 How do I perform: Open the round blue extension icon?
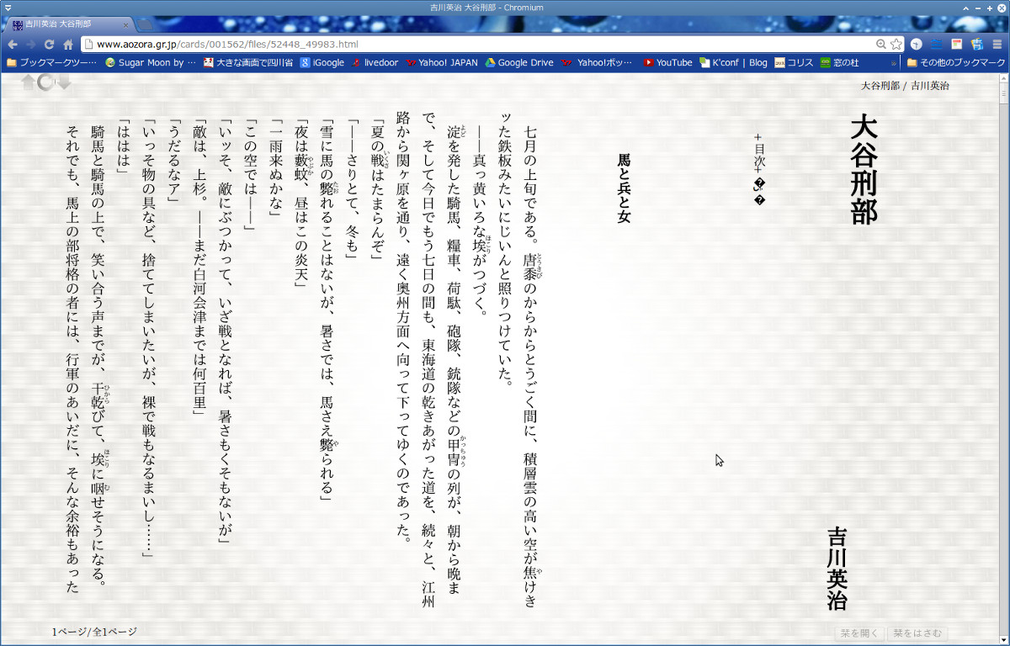pyautogui.click(x=917, y=44)
